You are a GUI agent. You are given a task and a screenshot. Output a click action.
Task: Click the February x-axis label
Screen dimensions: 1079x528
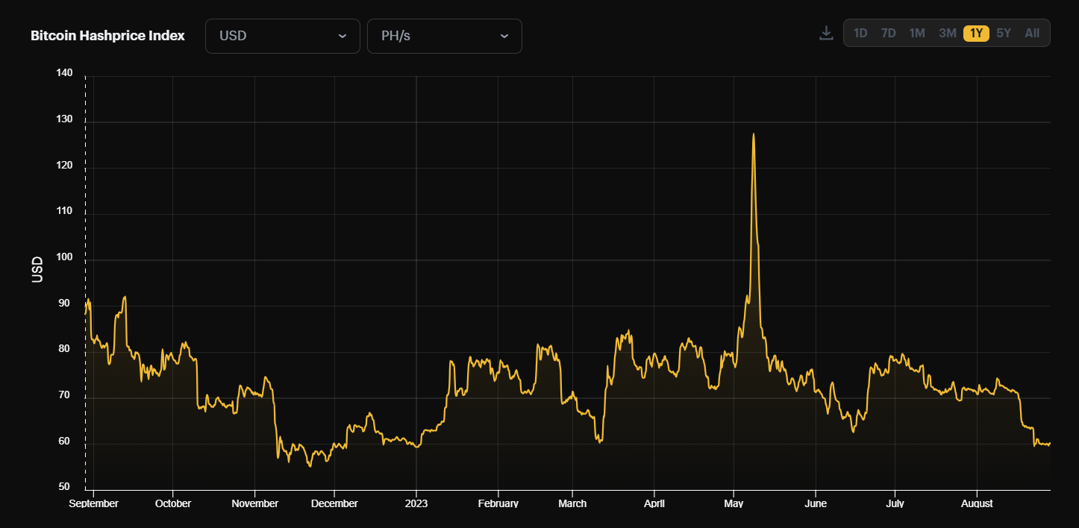498,503
